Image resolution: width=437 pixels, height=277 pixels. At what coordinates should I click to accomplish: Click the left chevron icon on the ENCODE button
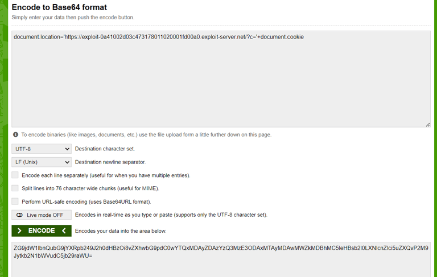coord(64,230)
